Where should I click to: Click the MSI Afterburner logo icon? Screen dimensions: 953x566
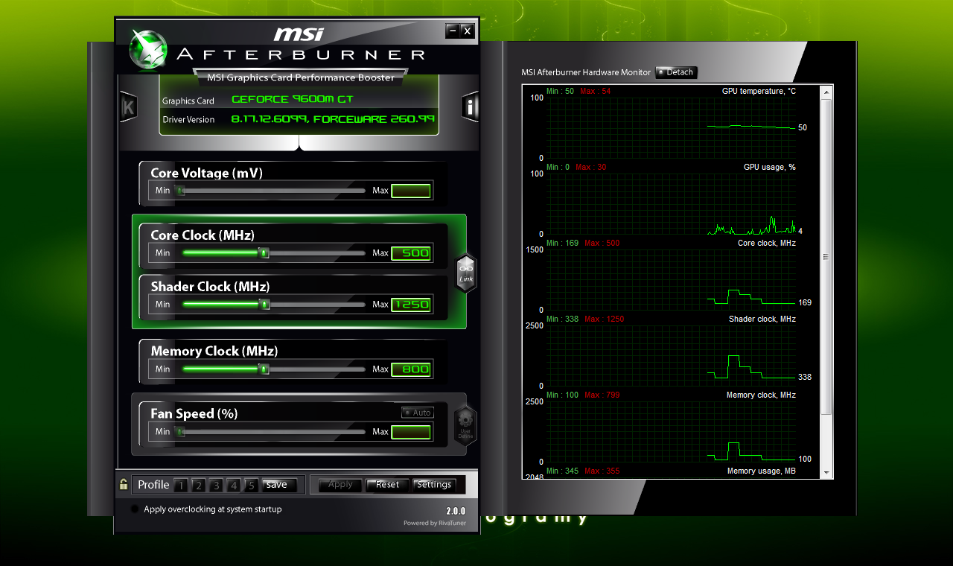(x=149, y=51)
